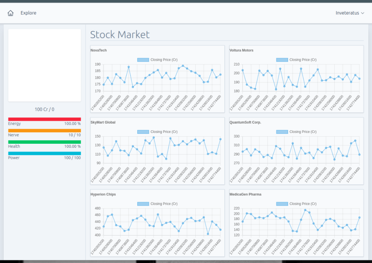
Task: Toggle NovaTech Closing Price legend box
Action: tap(143, 60)
